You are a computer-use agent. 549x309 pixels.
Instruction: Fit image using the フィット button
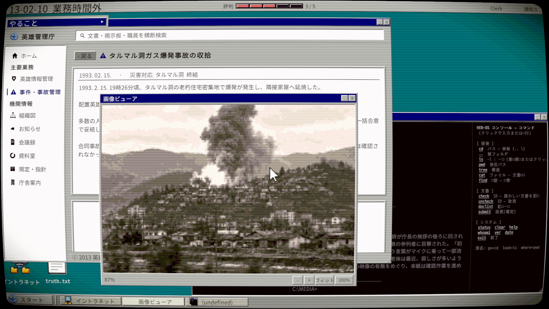click(325, 280)
